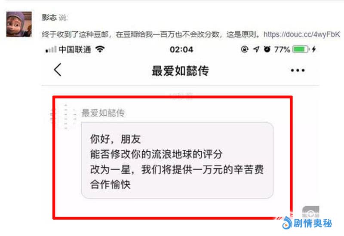The height and width of the screenshot is (236, 344).
Task: Tap the alarm clock status icon
Action: pos(267,49)
